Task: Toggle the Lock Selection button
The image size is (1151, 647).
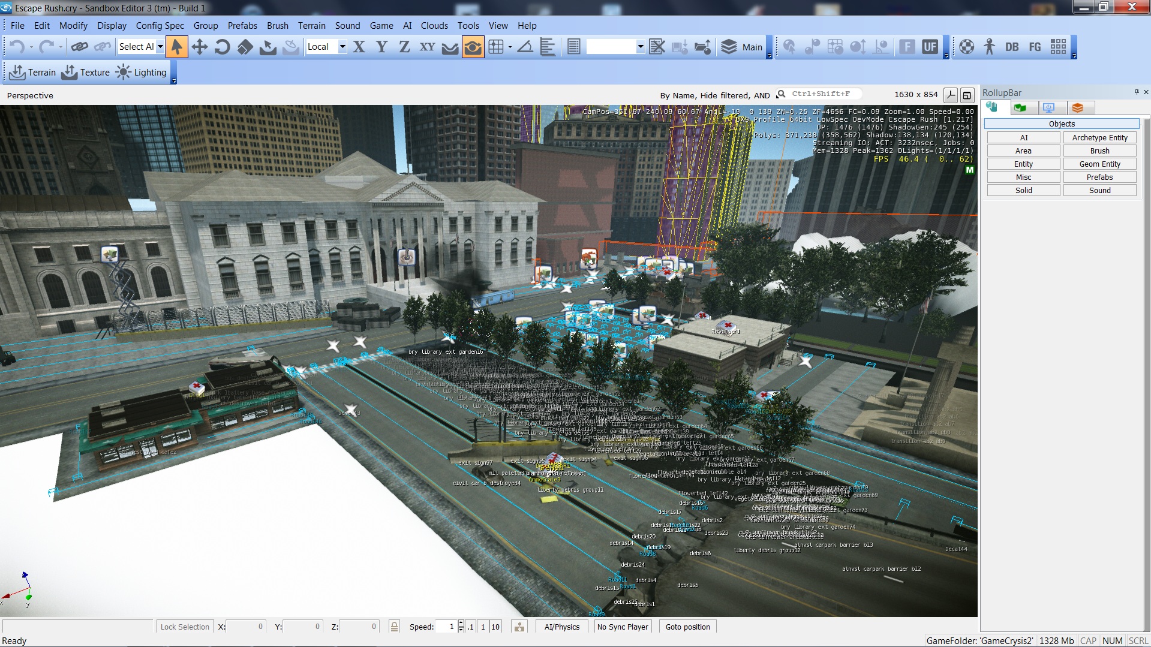Action: click(x=185, y=627)
